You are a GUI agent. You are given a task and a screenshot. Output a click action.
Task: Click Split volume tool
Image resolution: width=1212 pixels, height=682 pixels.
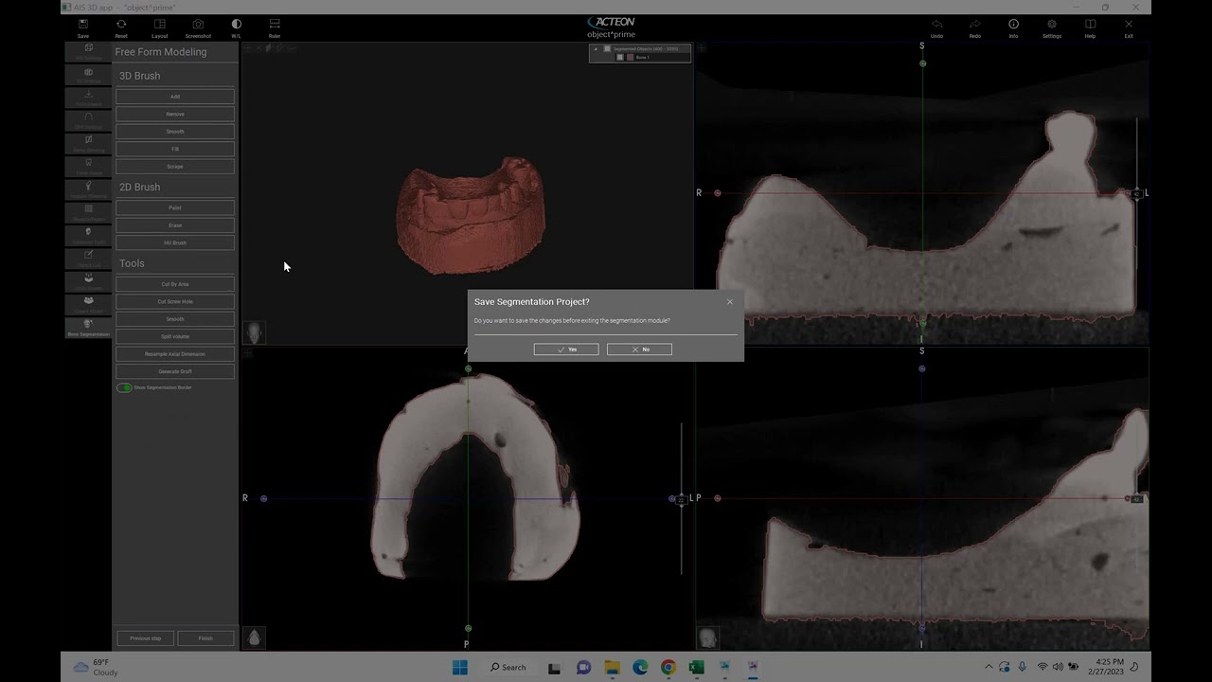[x=175, y=336]
